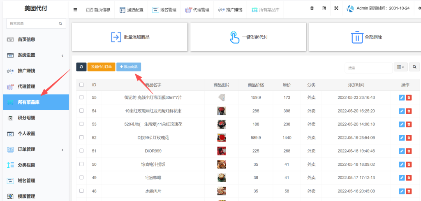421x201 pixels.
Task: Edit product ID 48 with pencil icon
Action: pyautogui.click(x=402, y=191)
